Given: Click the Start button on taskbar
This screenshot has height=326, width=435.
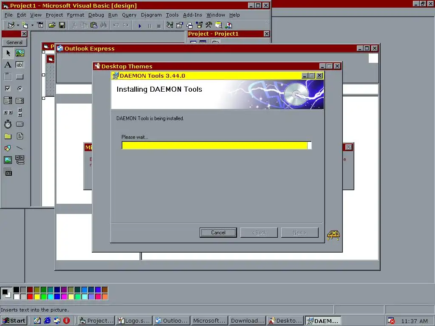Looking at the screenshot, I should coord(14,321).
